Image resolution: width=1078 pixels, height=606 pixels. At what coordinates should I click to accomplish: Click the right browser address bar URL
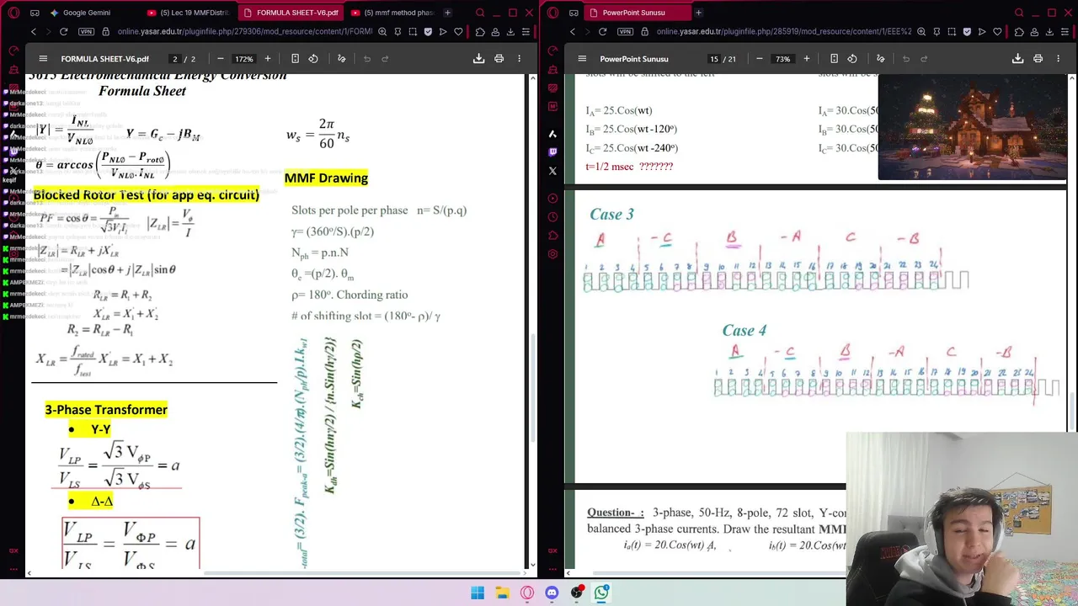(784, 32)
